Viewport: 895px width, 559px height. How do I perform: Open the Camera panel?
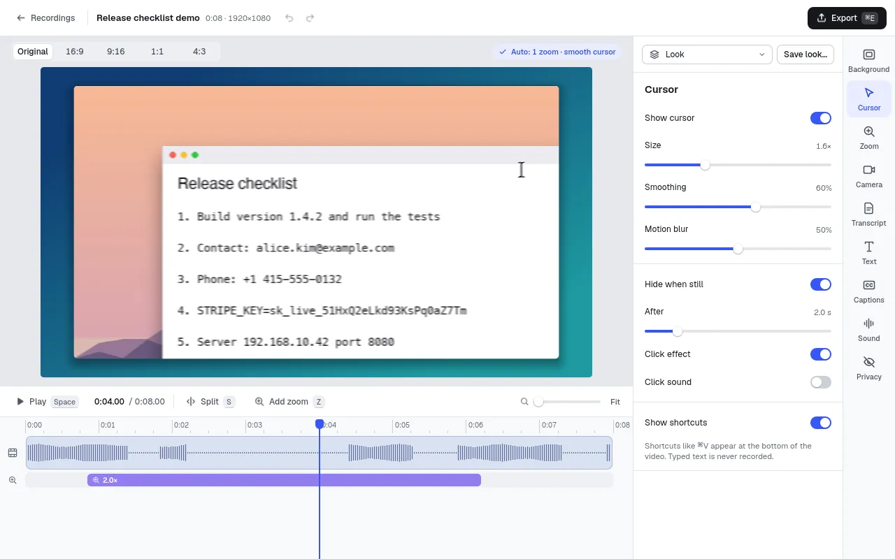[x=868, y=176]
